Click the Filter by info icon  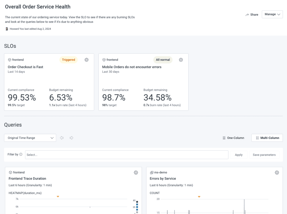pyautogui.click(x=21, y=154)
